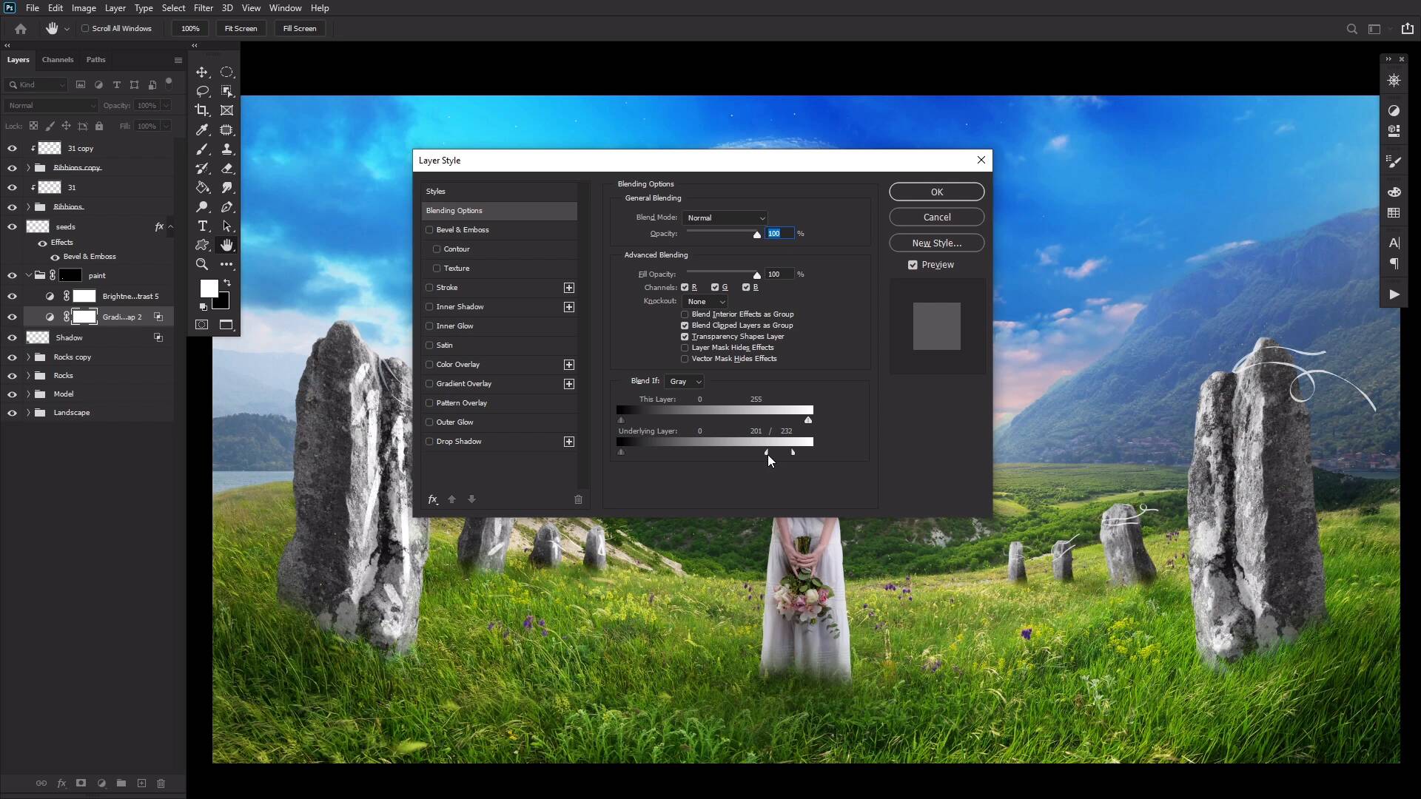Select the Lasso tool
Viewport: 1421px width, 799px height.
[x=202, y=91]
